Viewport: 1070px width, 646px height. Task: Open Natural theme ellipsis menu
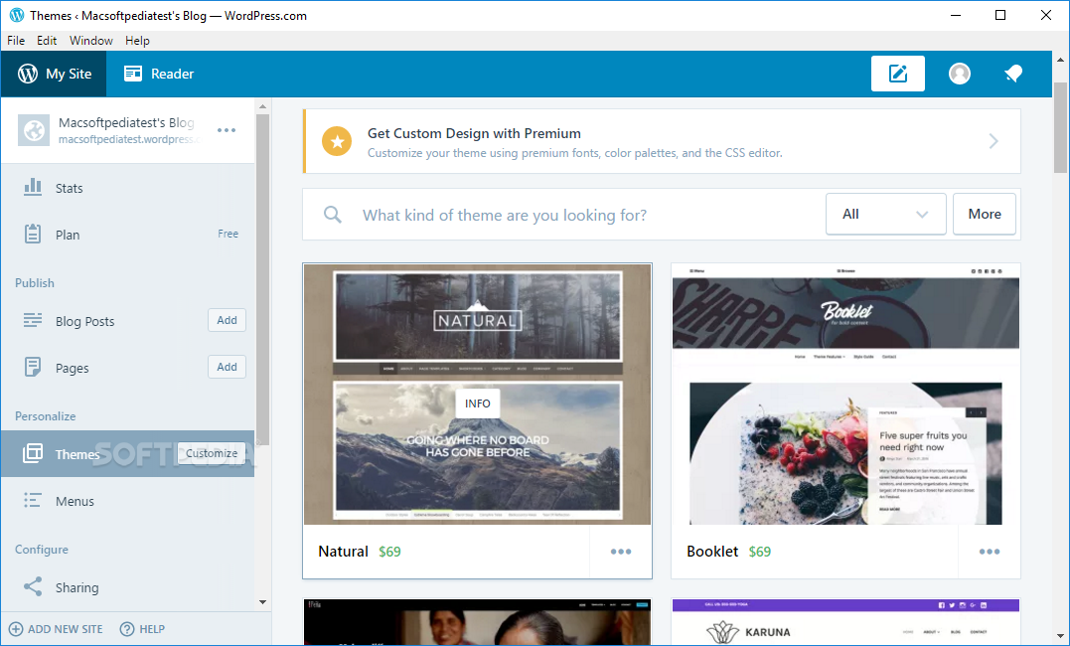(x=621, y=552)
